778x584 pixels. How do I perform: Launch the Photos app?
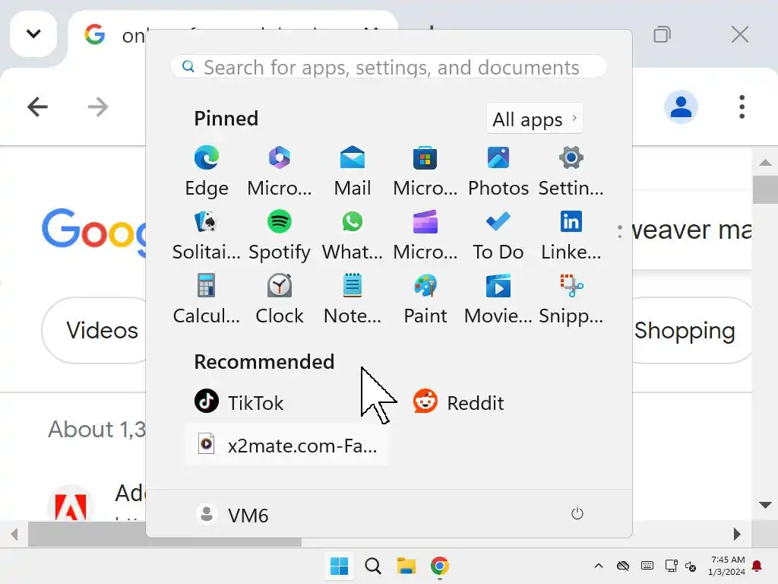pyautogui.click(x=498, y=171)
